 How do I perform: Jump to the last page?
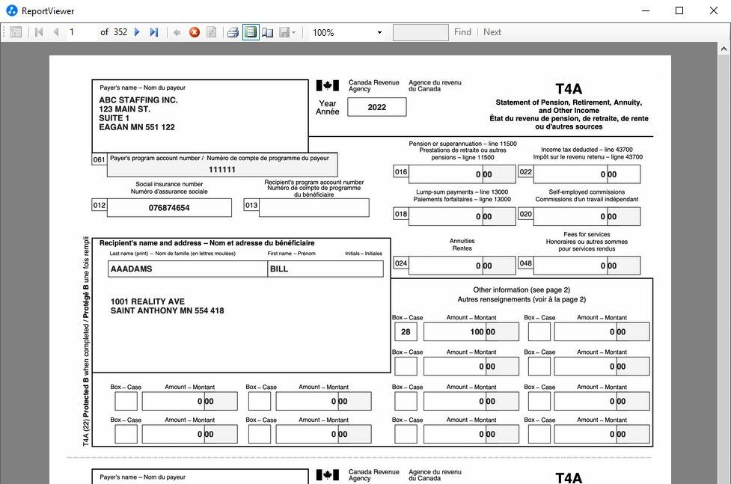pyautogui.click(x=154, y=32)
